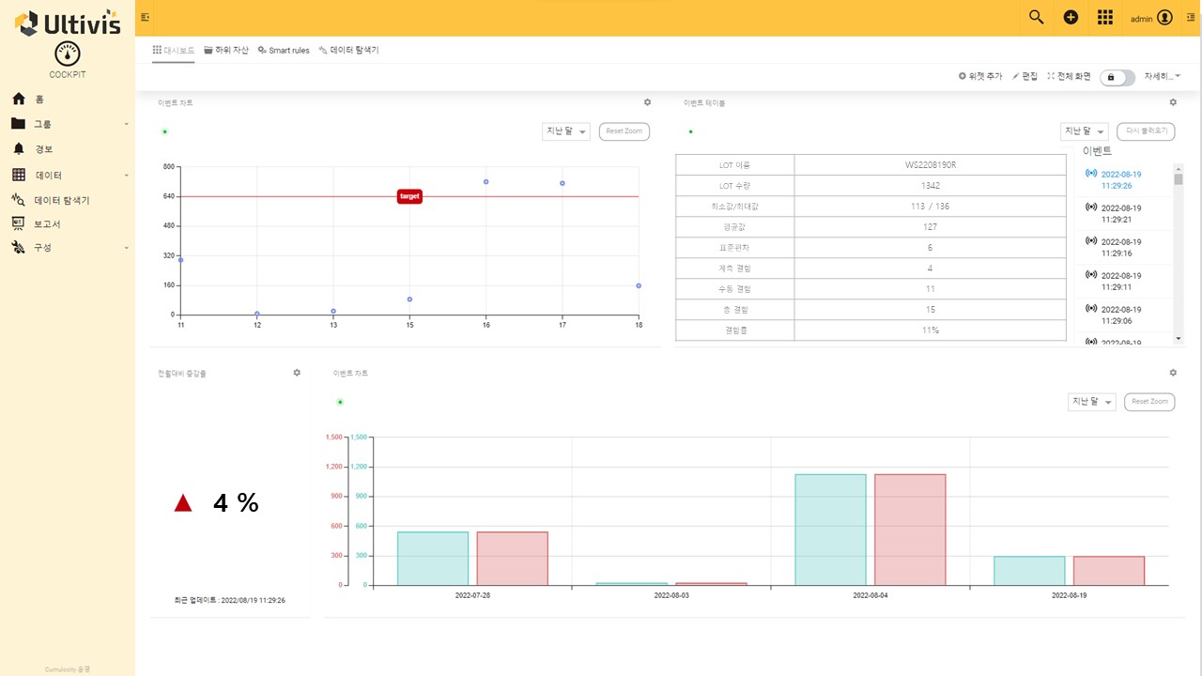Image resolution: width=1202 pixels, height=676 pixels.
Task: Click the red target label on the chart
Action: (x=409, y=196)
